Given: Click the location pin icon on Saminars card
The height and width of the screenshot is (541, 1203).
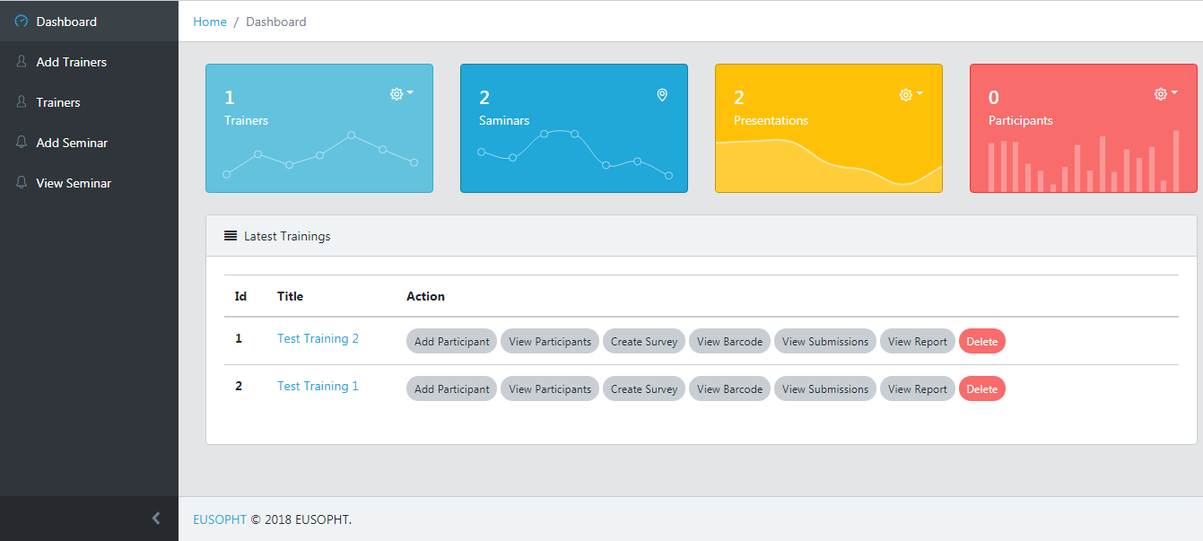Looking at the screenshot, I should coord(662,94).
